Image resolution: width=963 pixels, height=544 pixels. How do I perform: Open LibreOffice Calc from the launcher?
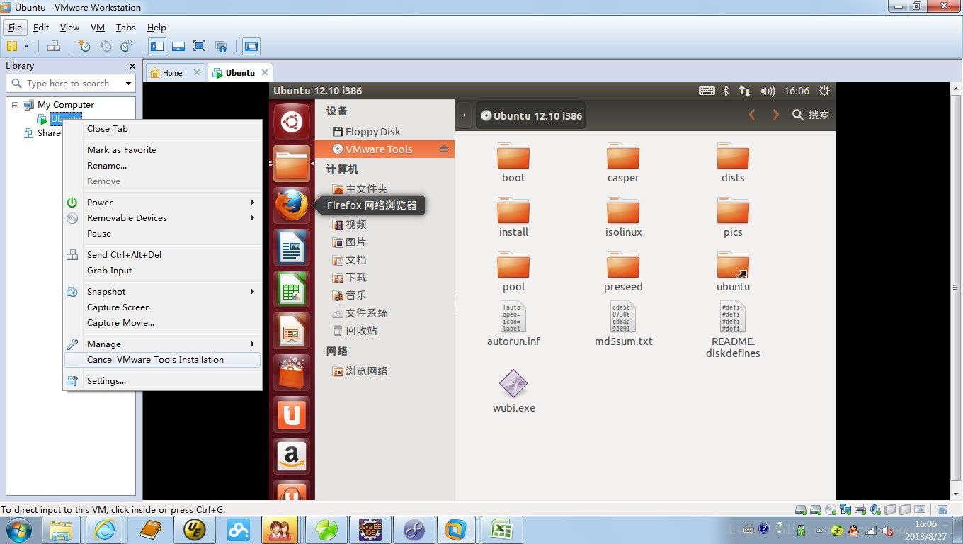291,289
